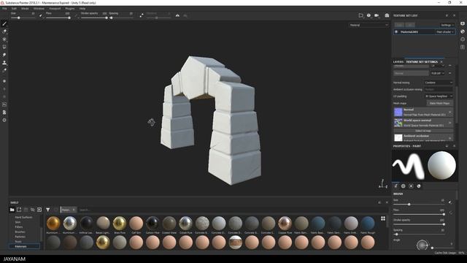
Task: Open the Plugins menu
Action: tap(70, 9)
